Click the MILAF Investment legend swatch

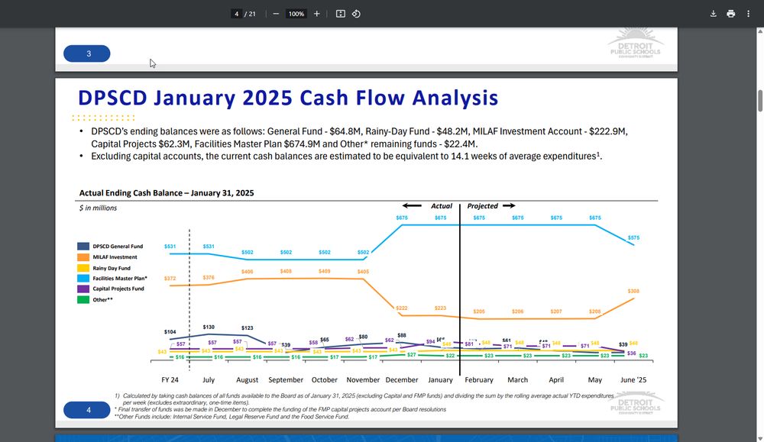83,257
